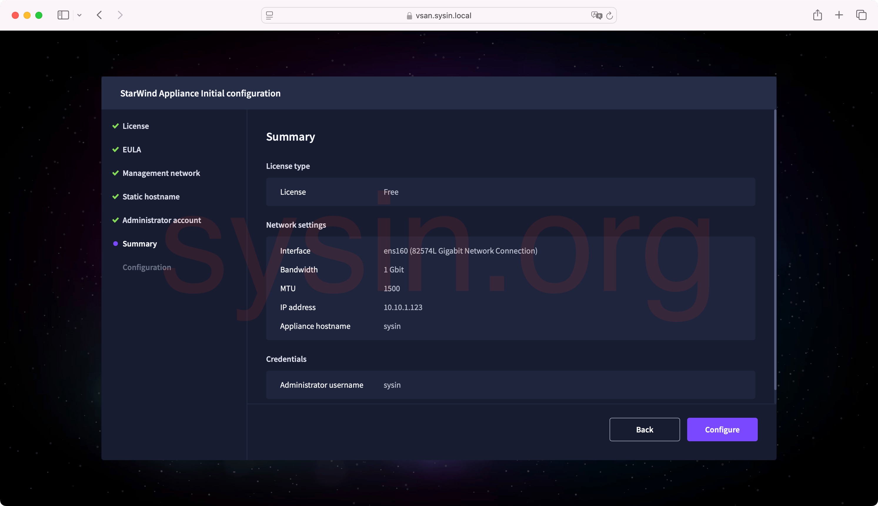Go back using the browser back arrow
Screen dimensions: 878x506
[x=100, y=15]
